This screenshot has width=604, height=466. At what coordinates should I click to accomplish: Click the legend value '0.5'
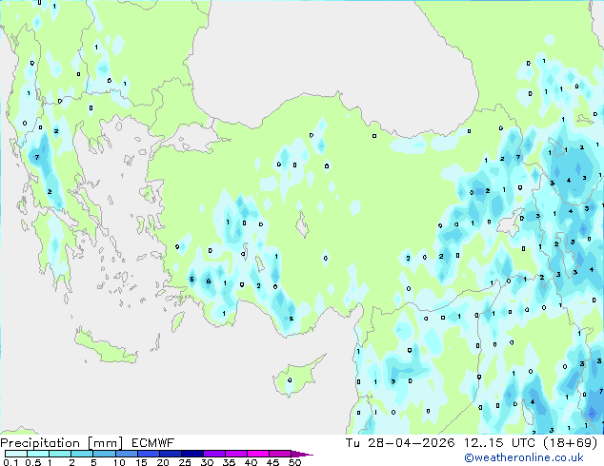coord(33,462)
